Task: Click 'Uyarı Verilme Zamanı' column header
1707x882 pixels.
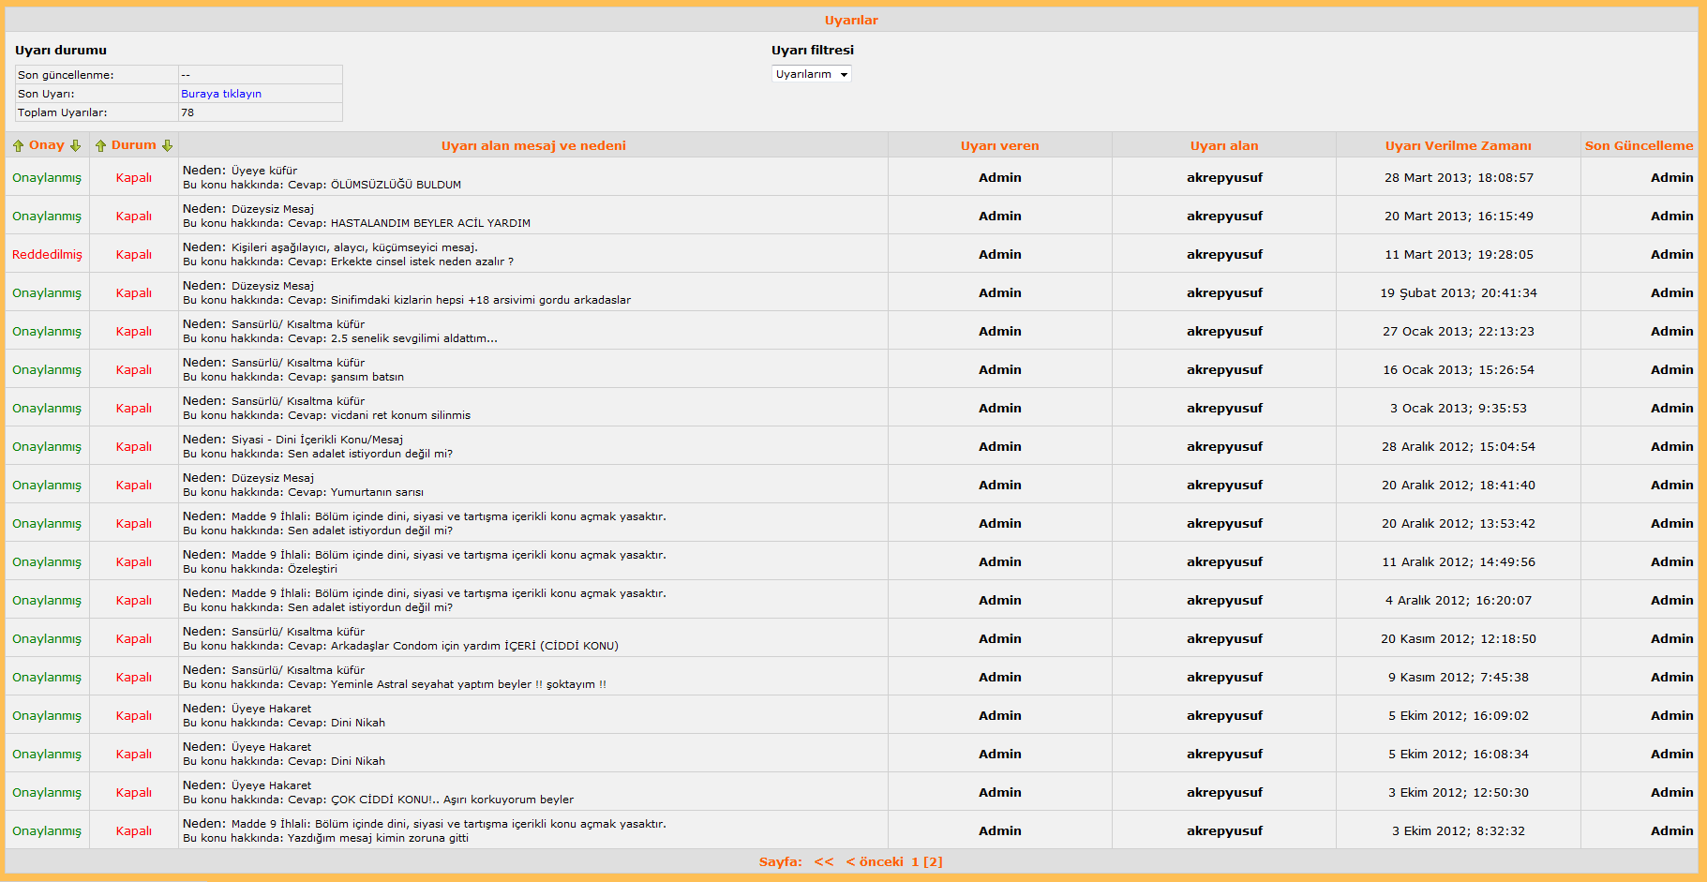Action: (x=1459, y=145)
